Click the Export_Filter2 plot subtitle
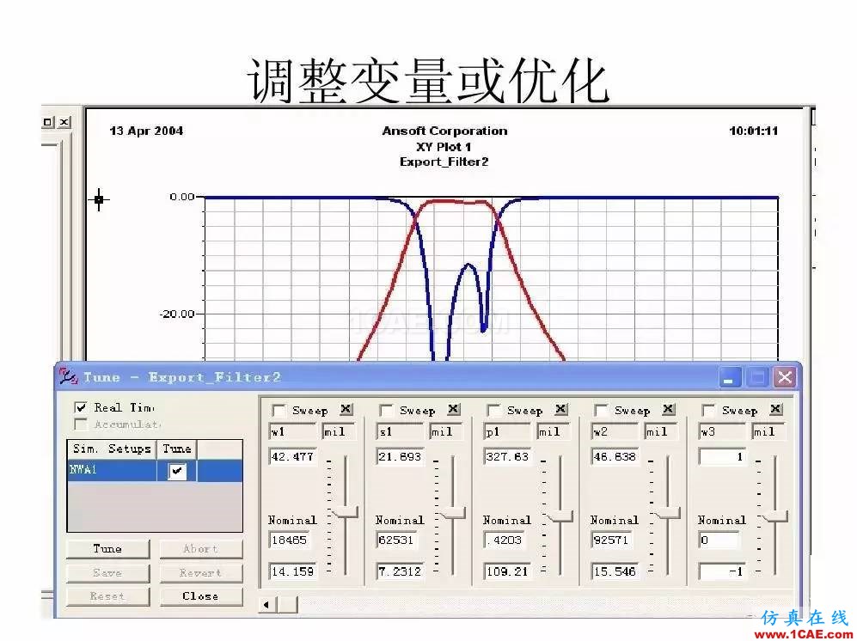Screen dimensions: 857x641 [444, 162]
